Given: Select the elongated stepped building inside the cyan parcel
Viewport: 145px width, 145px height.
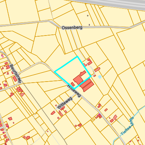Looking at the screenshot, I should point(83,73).
